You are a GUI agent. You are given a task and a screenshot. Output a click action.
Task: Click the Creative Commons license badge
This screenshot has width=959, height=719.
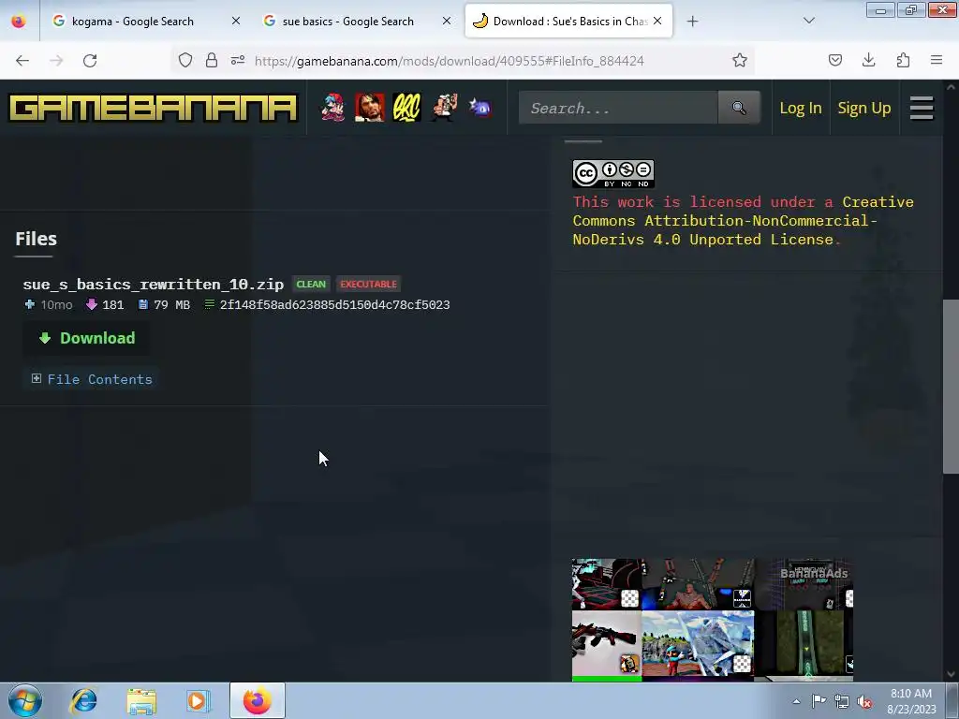click(x=612, y=173)
